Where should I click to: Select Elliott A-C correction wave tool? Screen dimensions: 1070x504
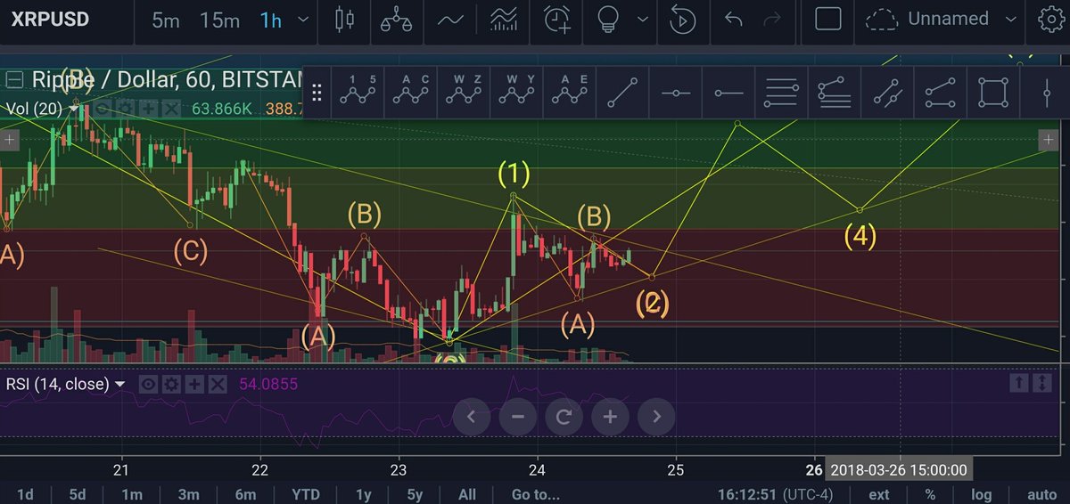pyautogui.click(x=411, y=92)
